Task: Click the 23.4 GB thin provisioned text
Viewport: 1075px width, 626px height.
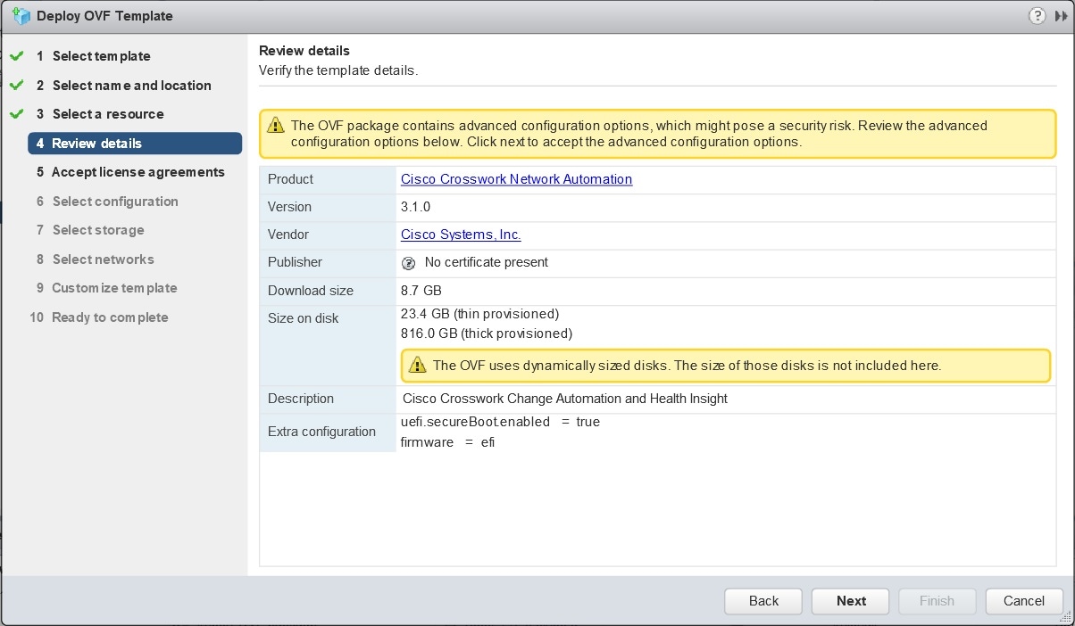Action: pyautogui.click(x=480, y=314)
